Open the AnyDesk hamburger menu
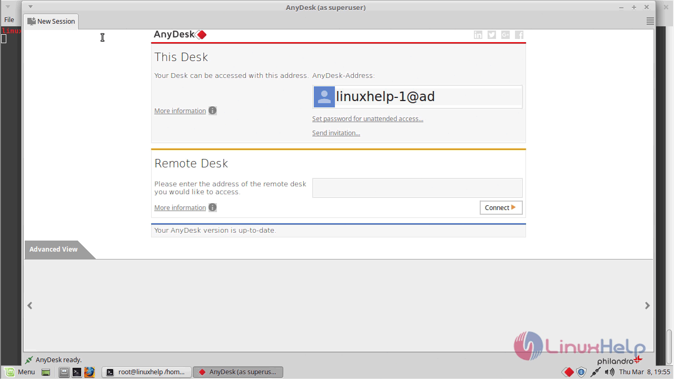 650,21
